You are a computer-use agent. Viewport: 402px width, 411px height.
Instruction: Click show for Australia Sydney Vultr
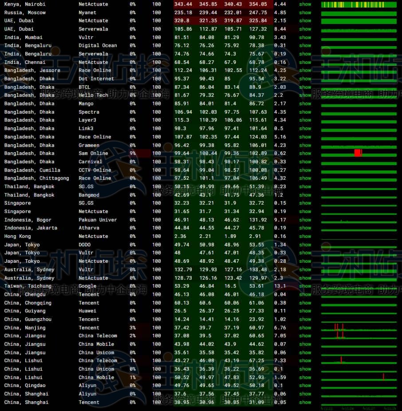point(305,270)
